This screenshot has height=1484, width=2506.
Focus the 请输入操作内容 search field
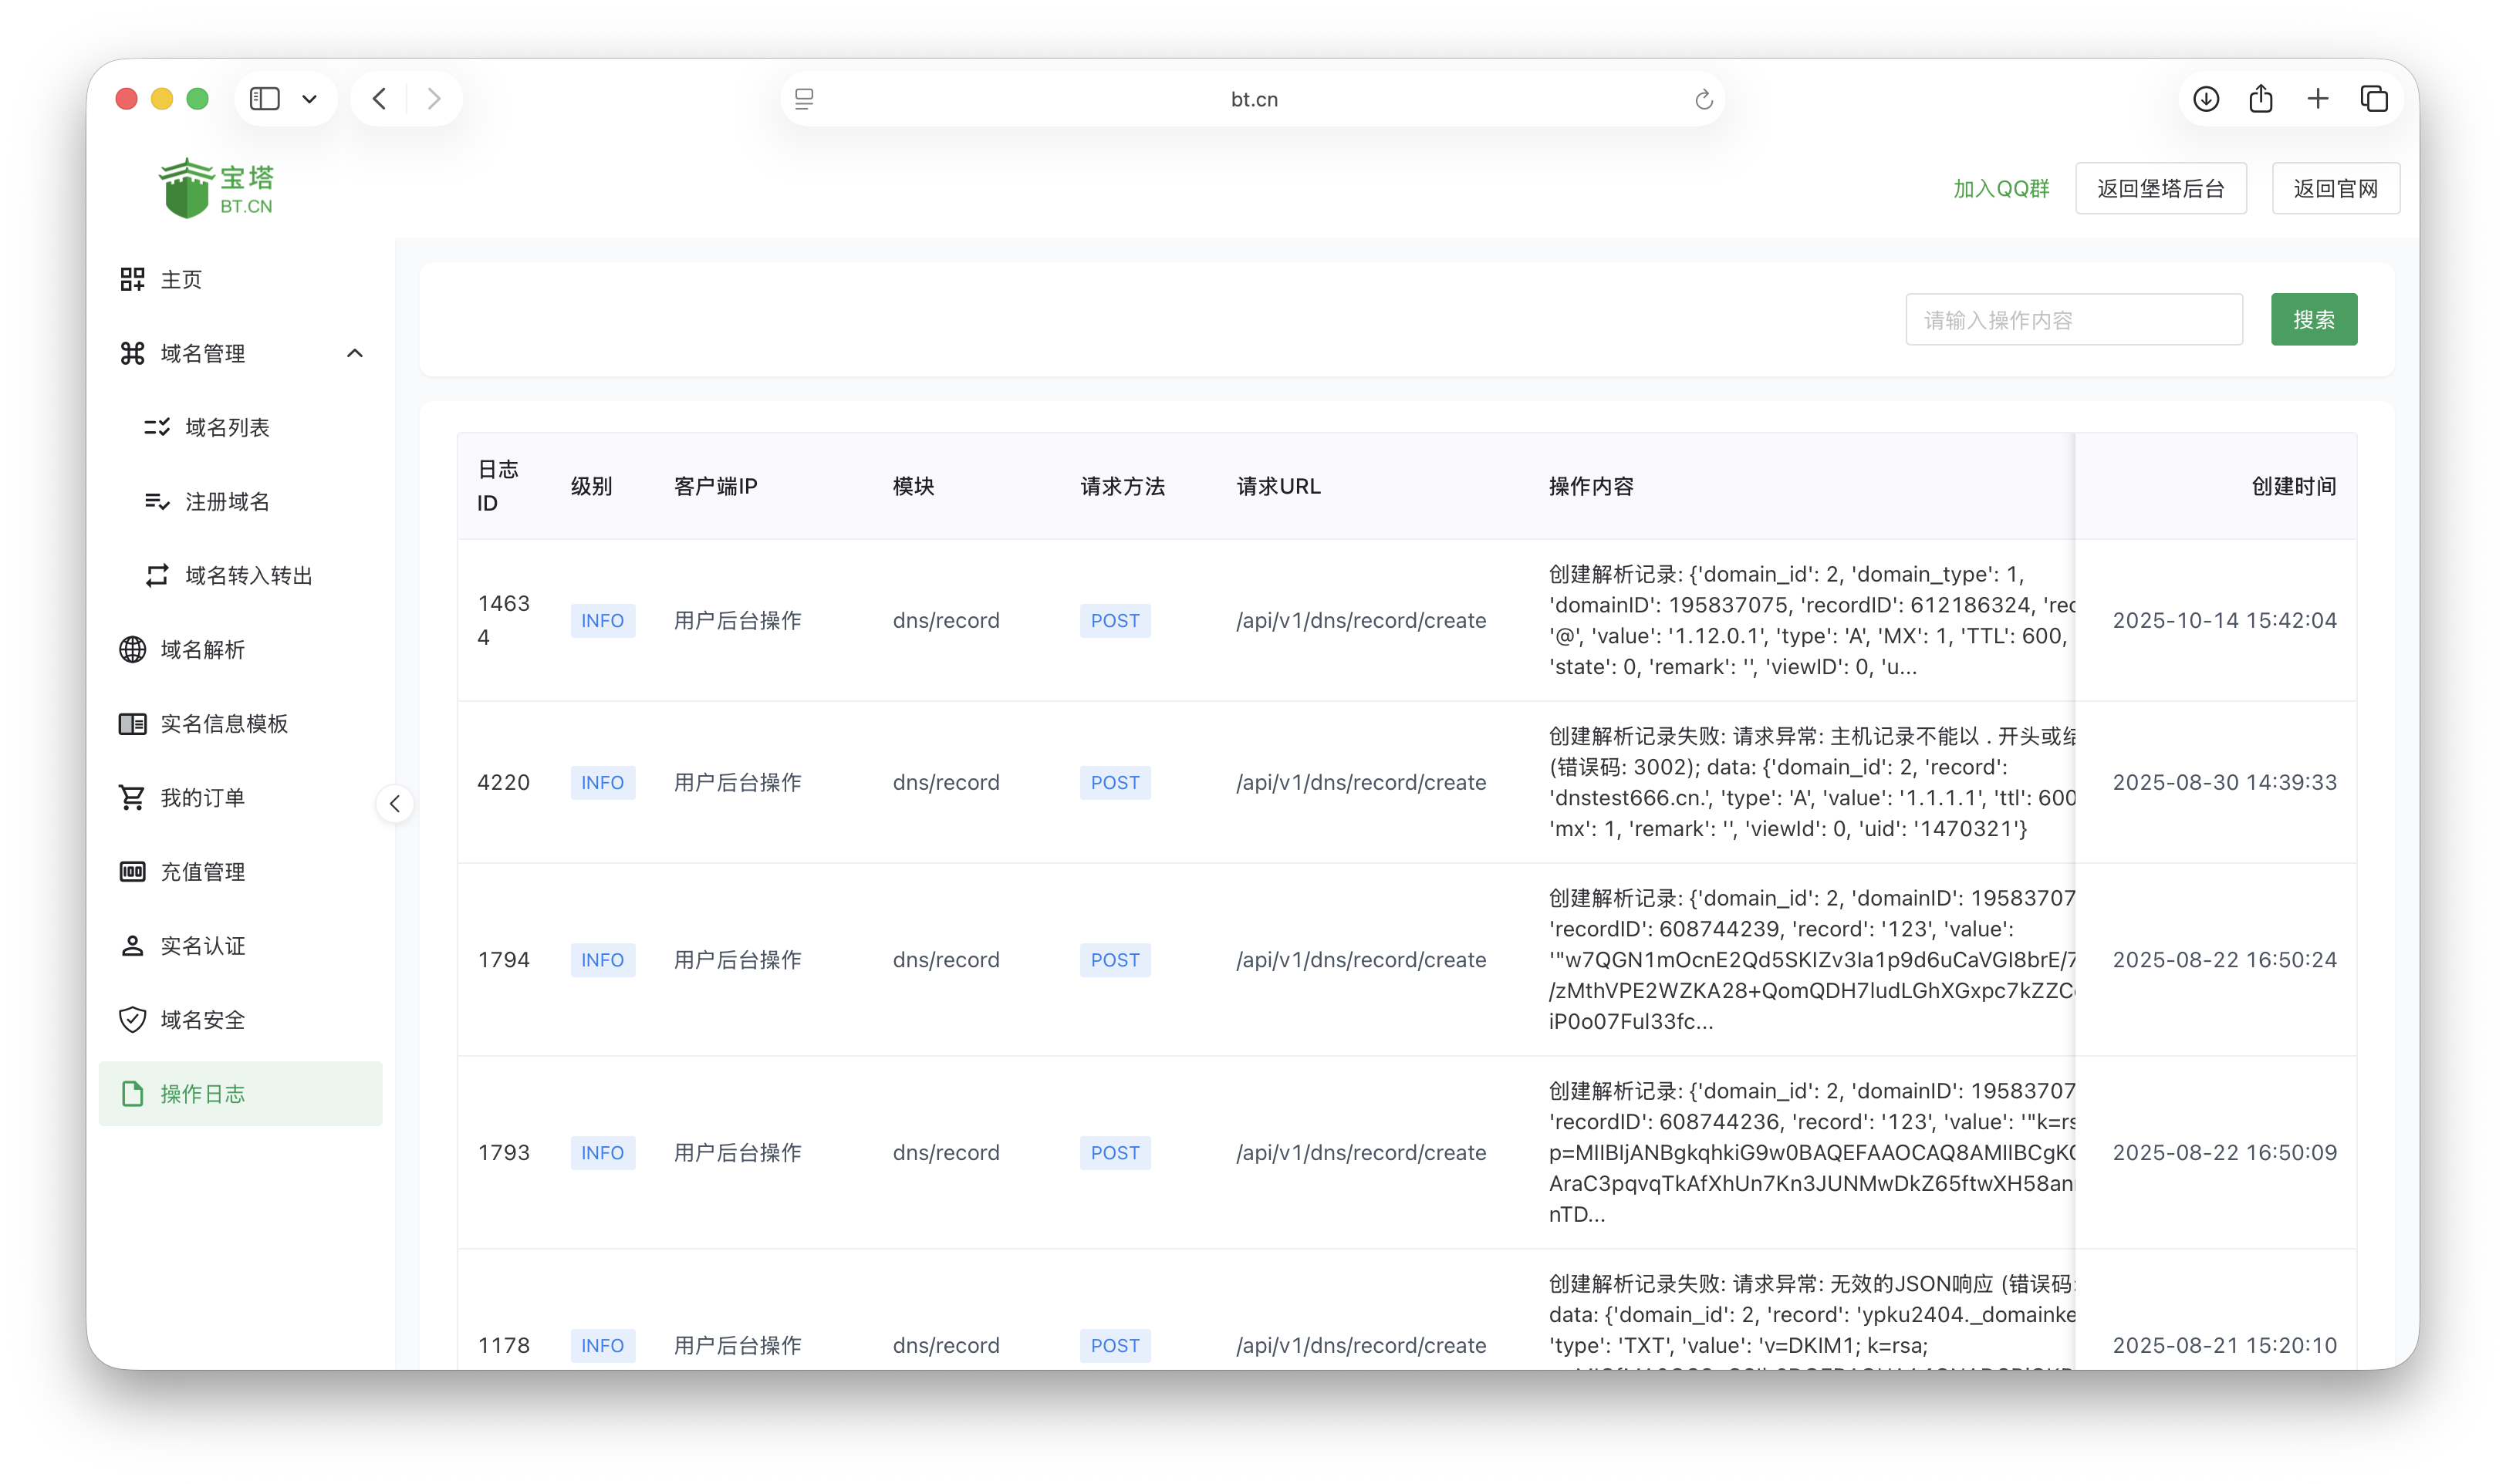2073,320
